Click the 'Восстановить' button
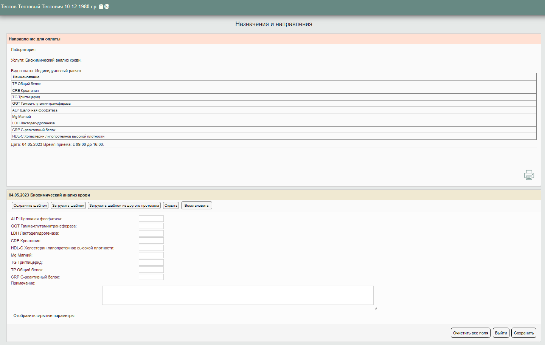Viewport: 545px width, 345px height. (x=196, y=206)
